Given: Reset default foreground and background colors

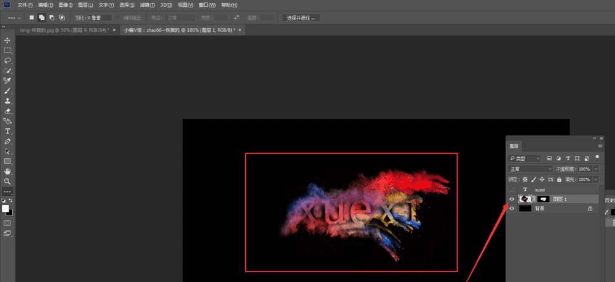Looking at the screenshot, I should click(4, 200).
